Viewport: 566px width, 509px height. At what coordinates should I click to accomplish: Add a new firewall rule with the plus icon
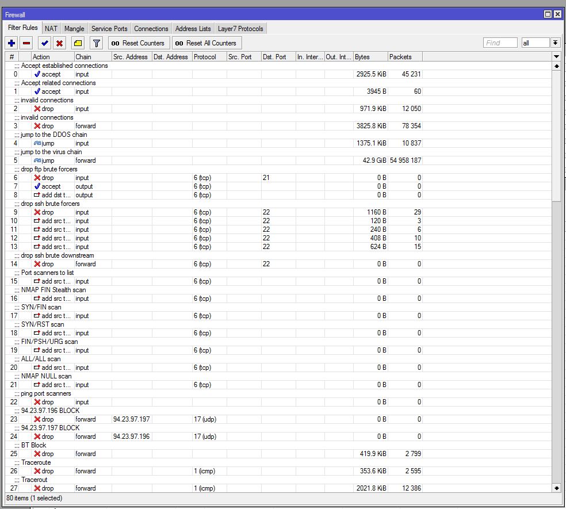pos(12,43)
